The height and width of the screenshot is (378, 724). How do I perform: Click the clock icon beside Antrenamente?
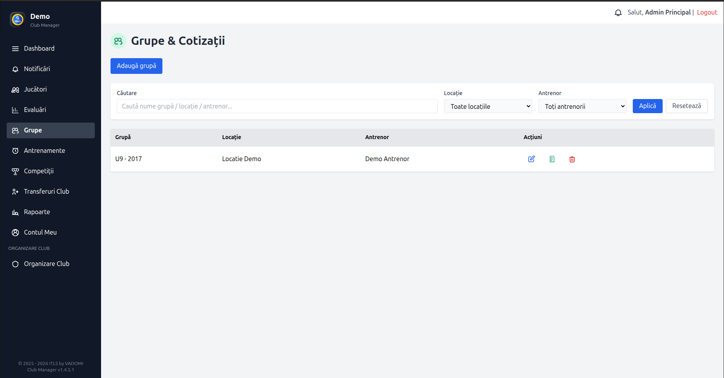pyautogui.click(x=15, y=151)
